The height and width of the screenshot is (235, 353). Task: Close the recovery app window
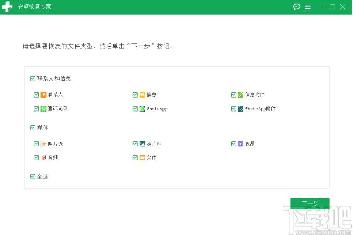point(343,7)
